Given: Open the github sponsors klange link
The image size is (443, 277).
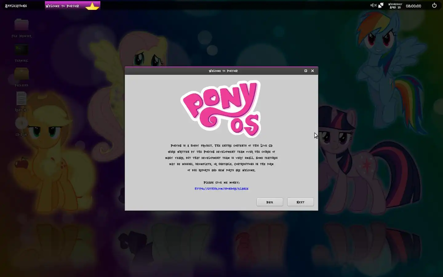Looking at the screenshot, I should click(x=221, y=189).
